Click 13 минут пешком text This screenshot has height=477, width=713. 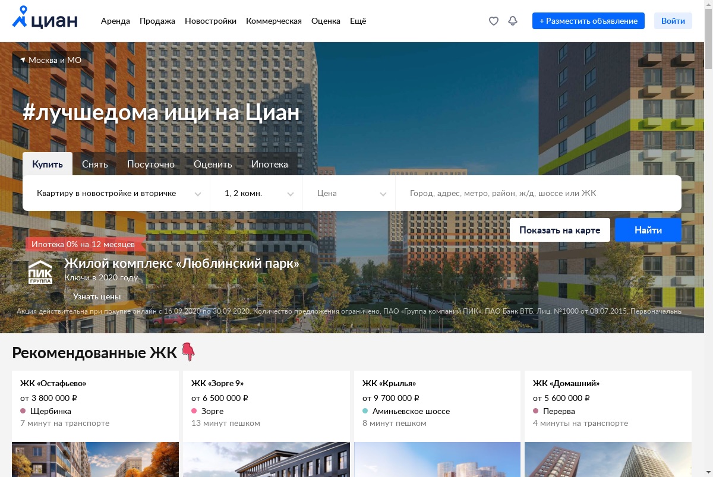click(x=226, y=424)
